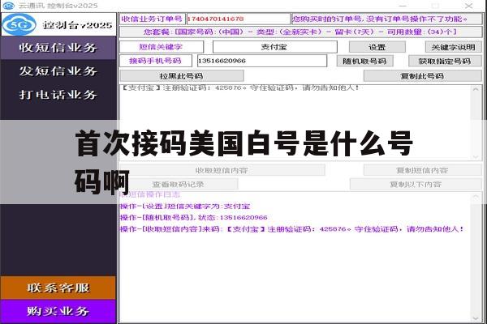Open the 购买业务 button
Image resolution: width=487 pixels, height=324 pixels.
(58, 311)
